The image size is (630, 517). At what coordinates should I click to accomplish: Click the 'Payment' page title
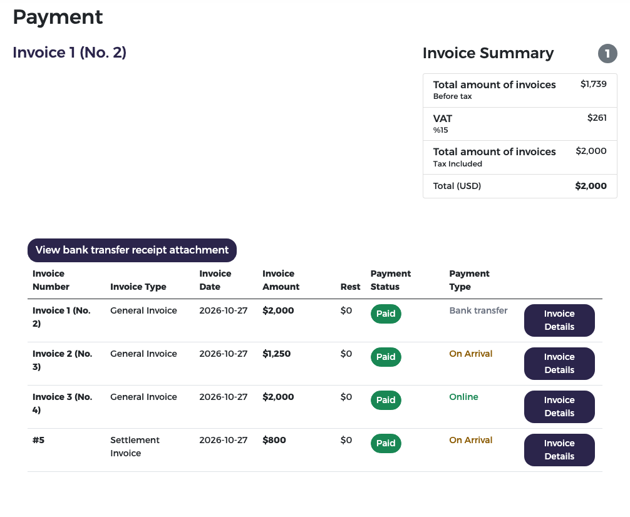pyautogui.click(x=58, y=18)
